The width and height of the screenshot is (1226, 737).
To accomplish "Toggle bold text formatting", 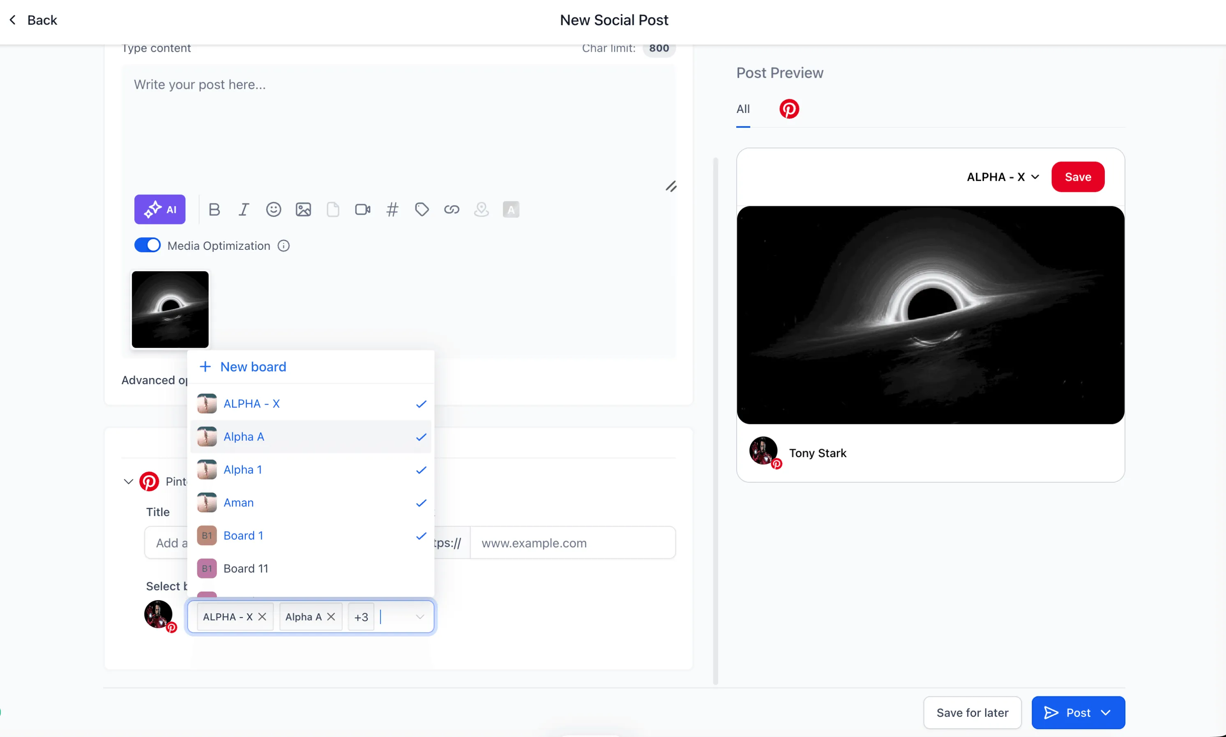I will [214, 210].
